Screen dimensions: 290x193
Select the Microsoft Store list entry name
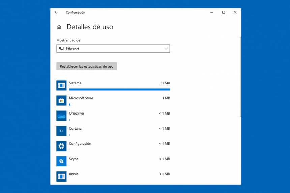point(81,98)
